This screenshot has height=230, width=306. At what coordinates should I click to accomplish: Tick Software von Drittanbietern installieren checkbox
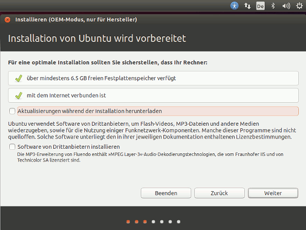[12, 147]
